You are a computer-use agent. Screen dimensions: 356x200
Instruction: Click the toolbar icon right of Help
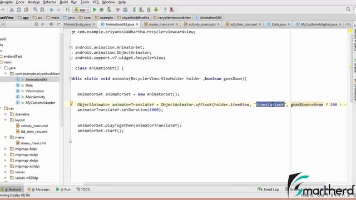(172, 10)
